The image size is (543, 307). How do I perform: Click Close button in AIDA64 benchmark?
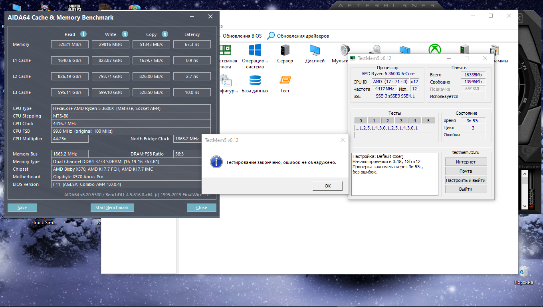point(202,207)
